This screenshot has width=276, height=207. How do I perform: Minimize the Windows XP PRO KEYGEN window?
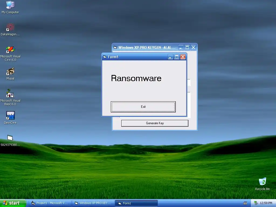(181, 47)
